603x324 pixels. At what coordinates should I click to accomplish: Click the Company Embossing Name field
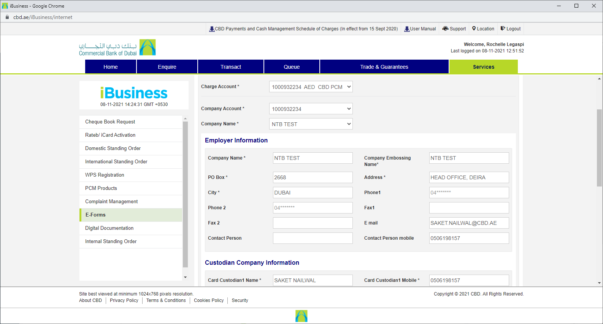[x=469, y=158]
